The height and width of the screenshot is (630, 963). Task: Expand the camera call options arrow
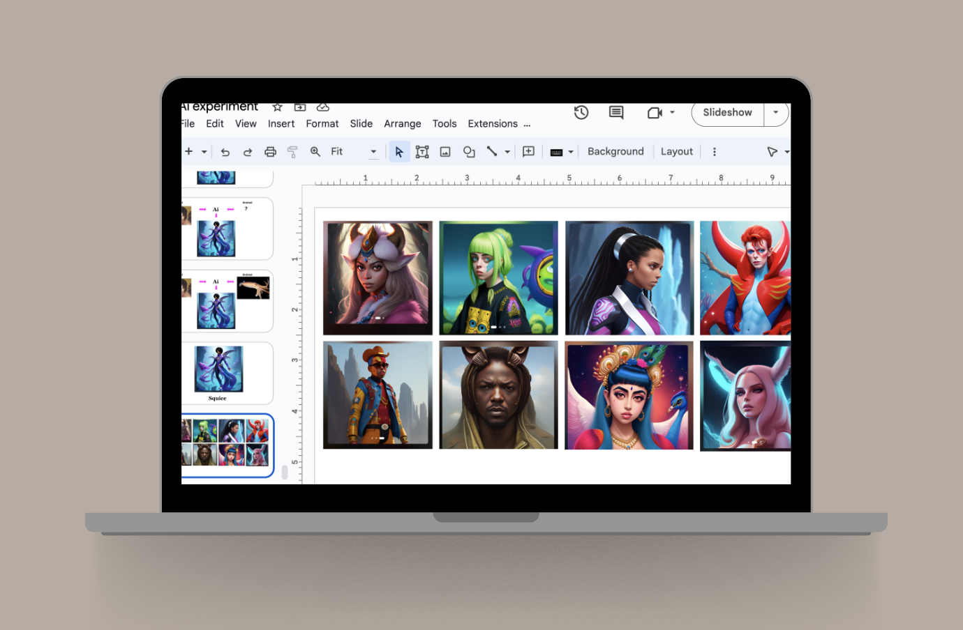point(672,112)
